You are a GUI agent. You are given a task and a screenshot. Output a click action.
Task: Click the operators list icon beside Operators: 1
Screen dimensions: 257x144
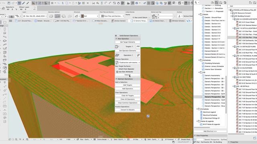click(x=138, y=55)
